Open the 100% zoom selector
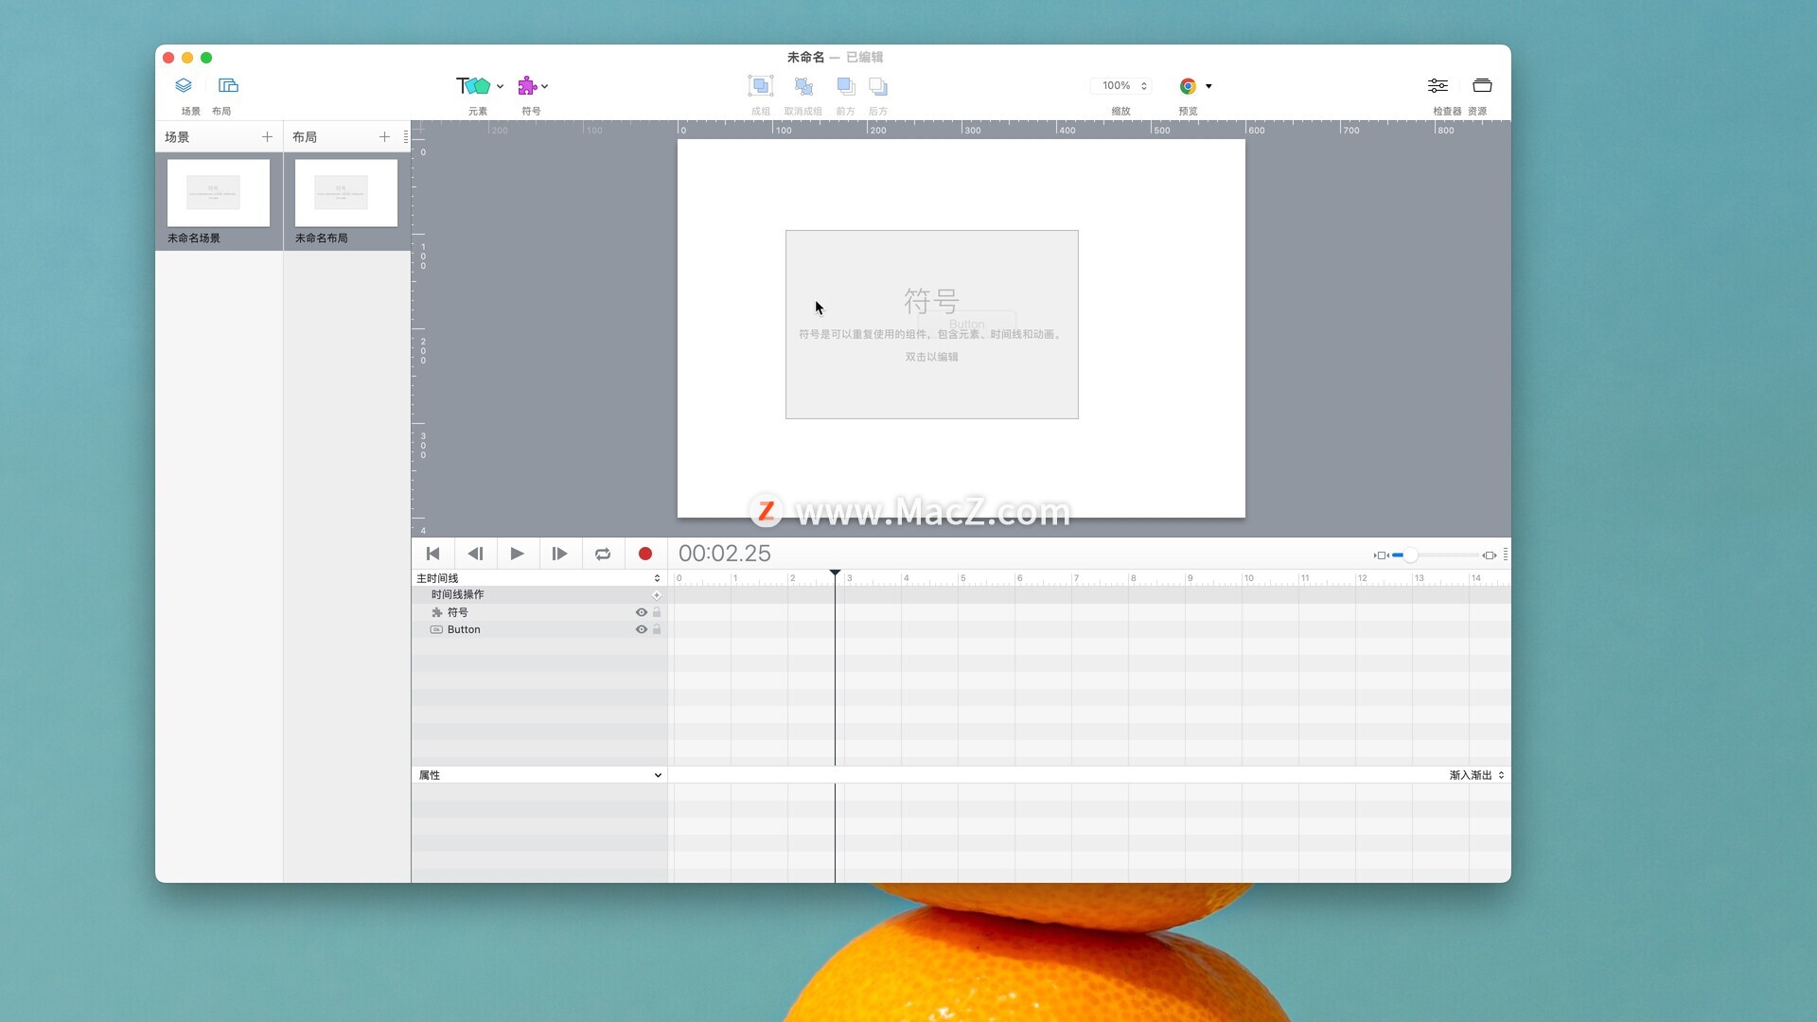Screen dimensions: 1817x1022 [x=1121, y=85]
